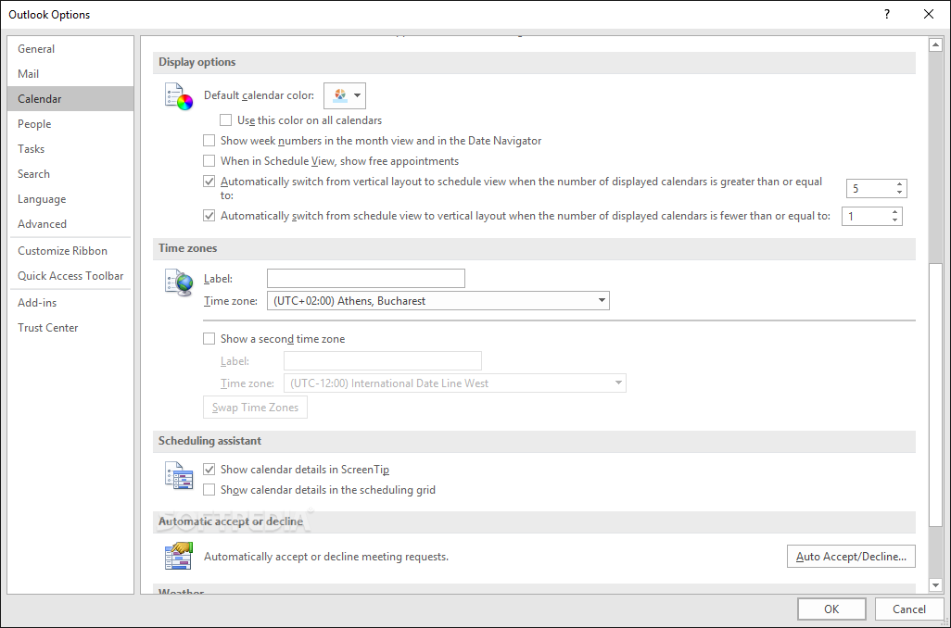Dismiss the dialog with Cancel

click(x=908, y=609)
